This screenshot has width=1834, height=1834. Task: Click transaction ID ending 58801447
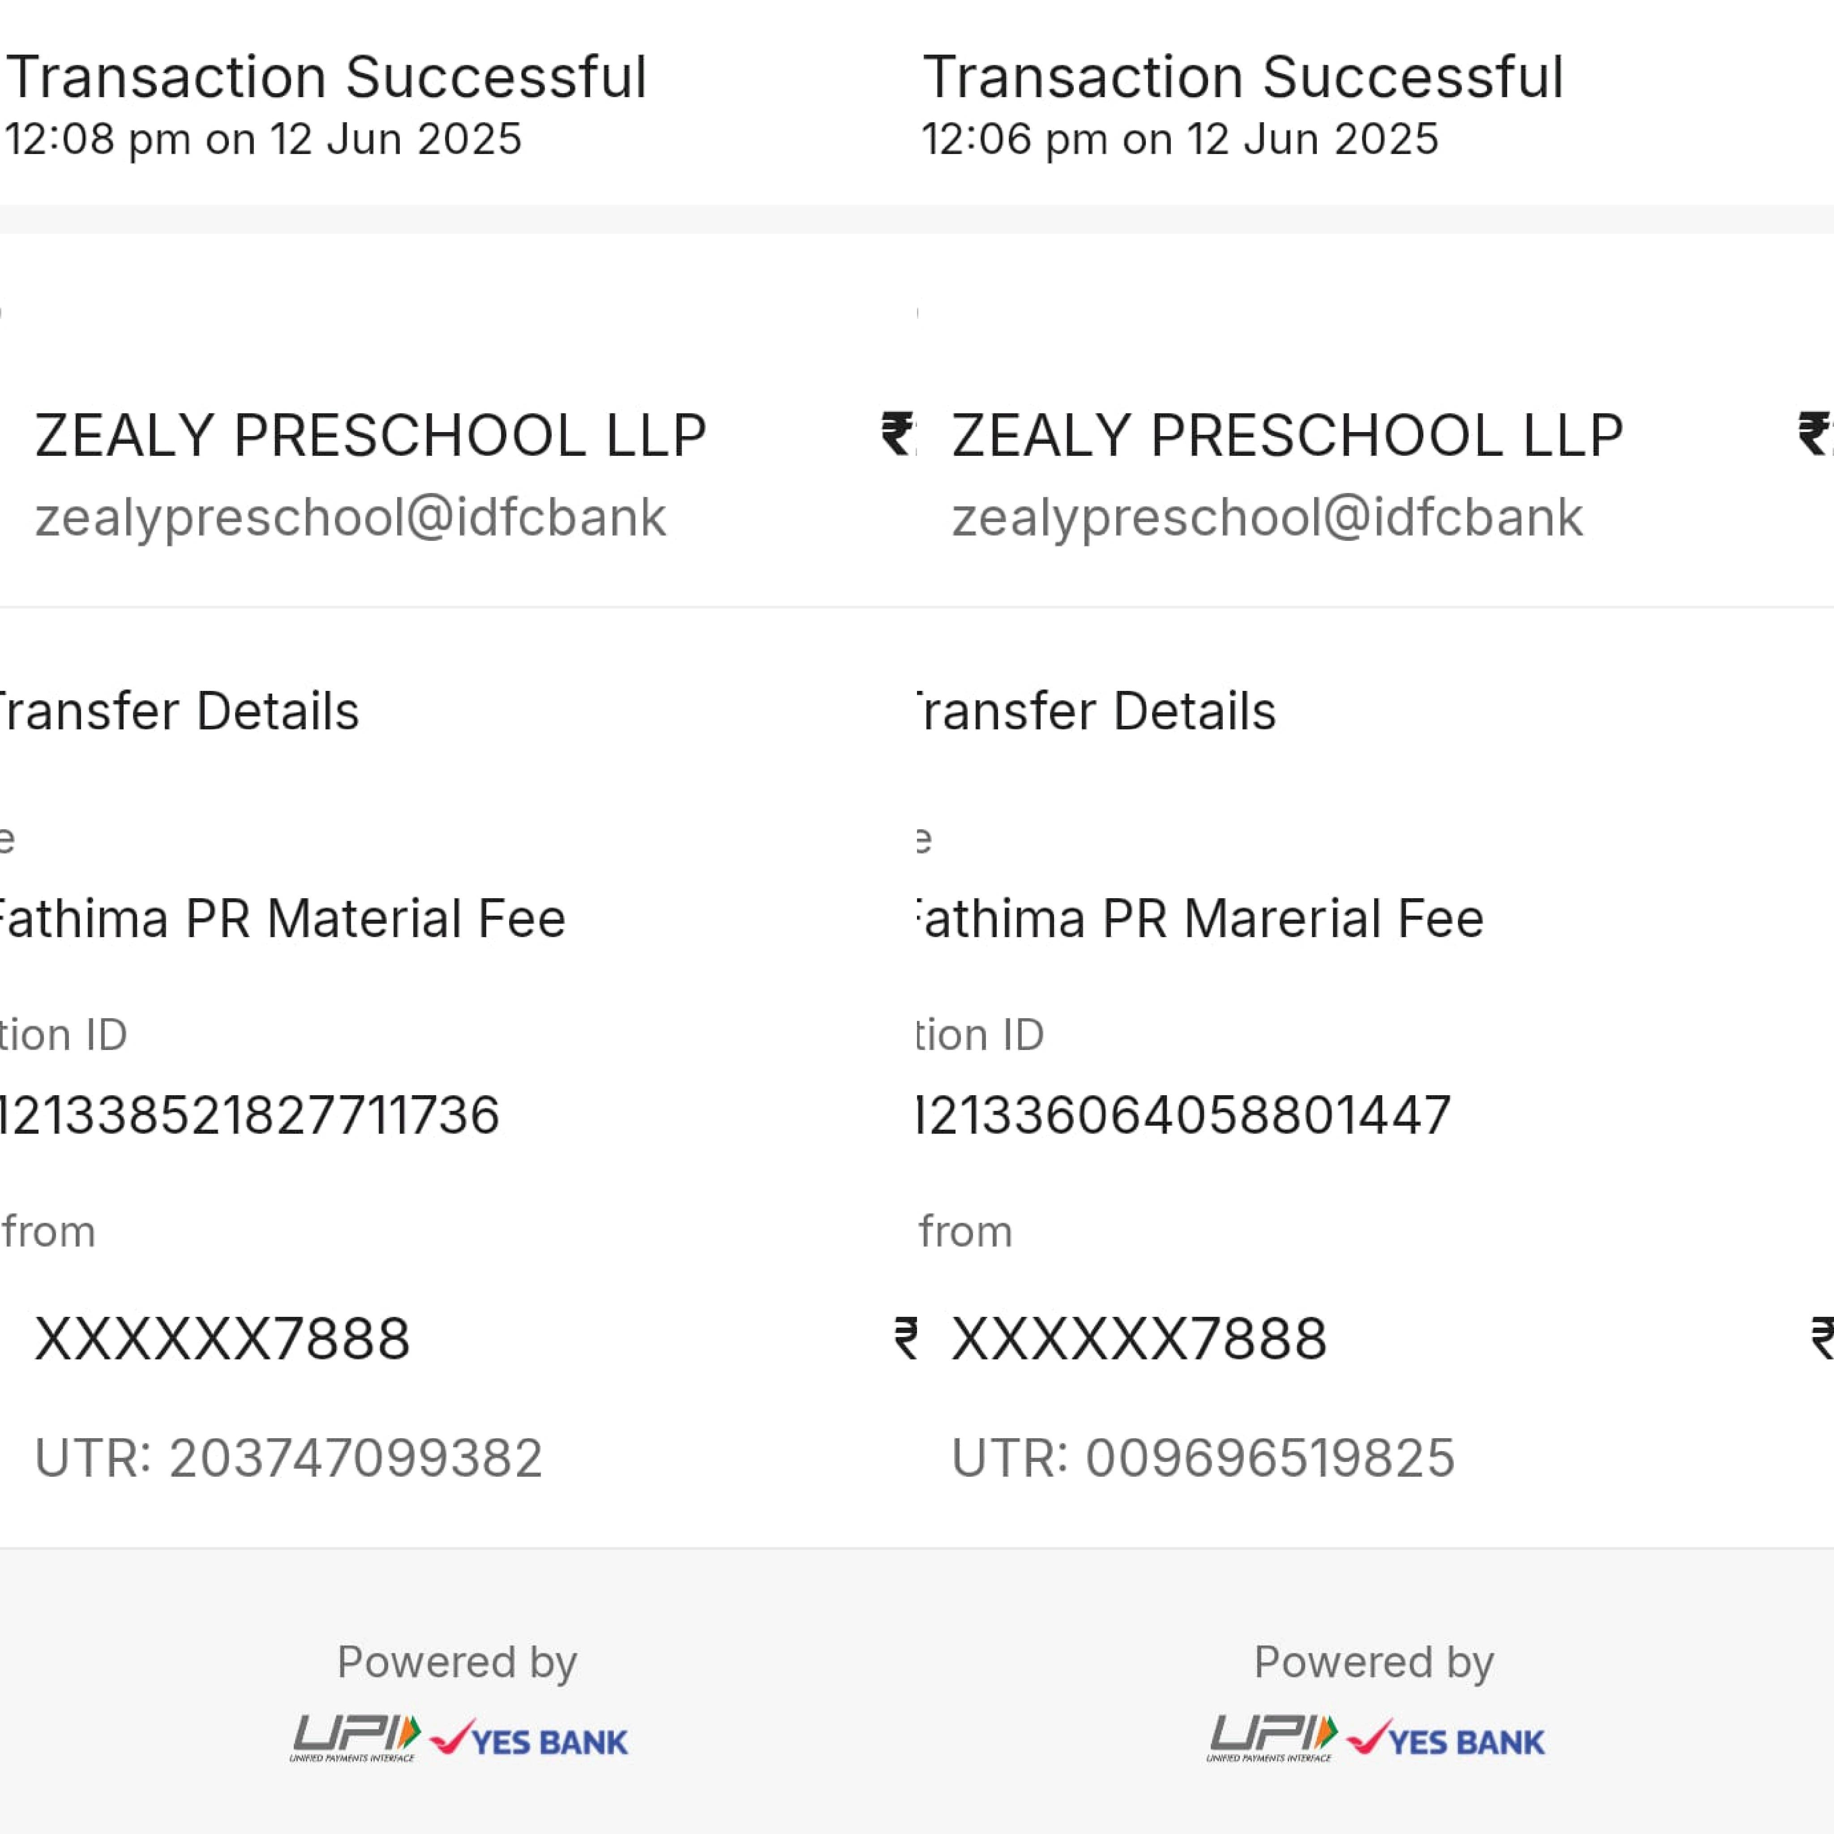click(x=1184, y=1114)
